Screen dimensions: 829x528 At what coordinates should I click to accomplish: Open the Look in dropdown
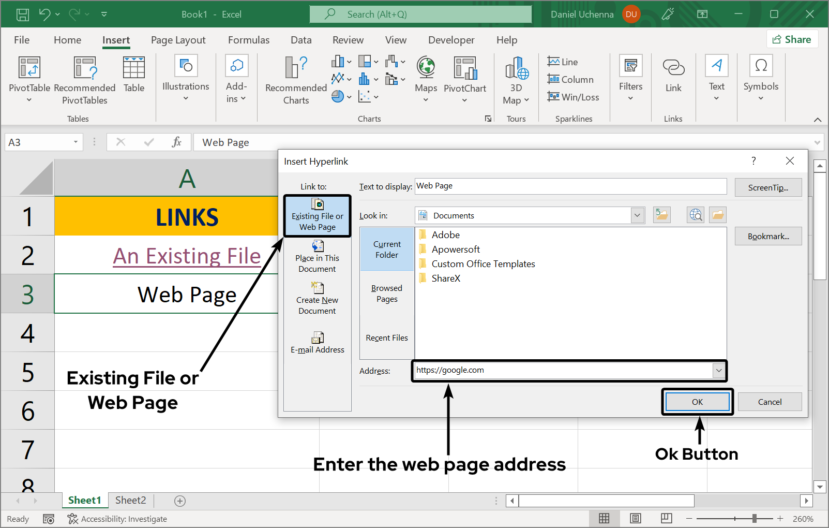(x=637, y=215)
